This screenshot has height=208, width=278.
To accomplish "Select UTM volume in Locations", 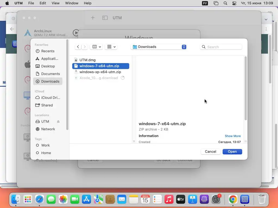I will point(45,122).
